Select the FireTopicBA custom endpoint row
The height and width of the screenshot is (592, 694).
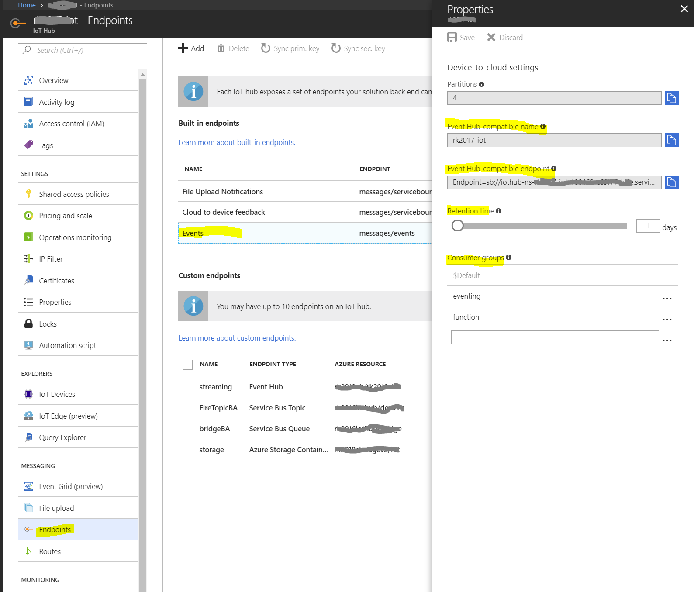click(x=305, y=408)
